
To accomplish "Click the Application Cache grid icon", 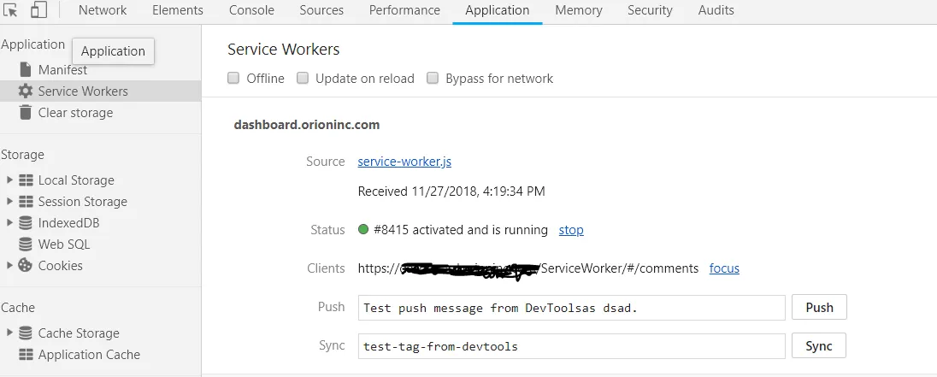I will 25,355.
